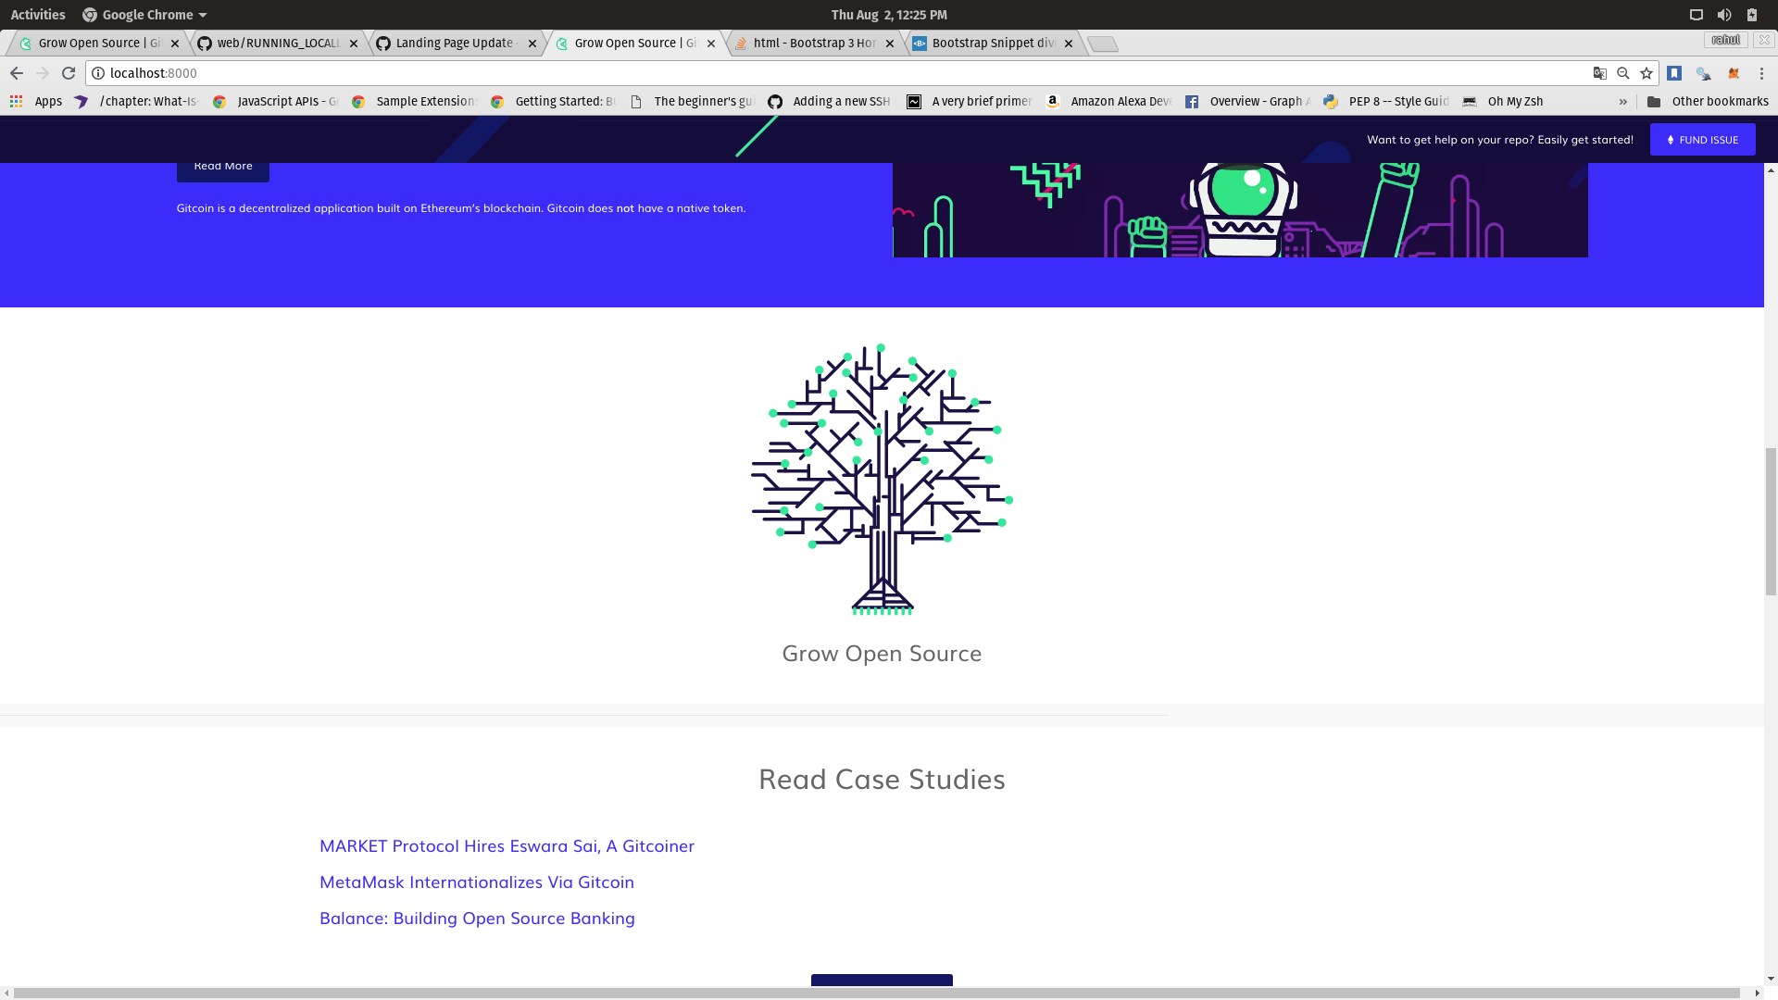Expand the bookmarks overflow chevron
The height and width of the screenshot is (1000, 1778).
tap(1625, 101)
